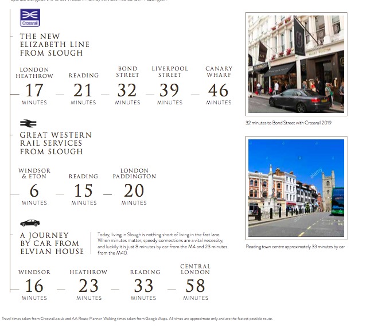Screen dimensions: 374x332
Task: Click the Bond Street 32 minutes figure
Action: pos(127,90)
